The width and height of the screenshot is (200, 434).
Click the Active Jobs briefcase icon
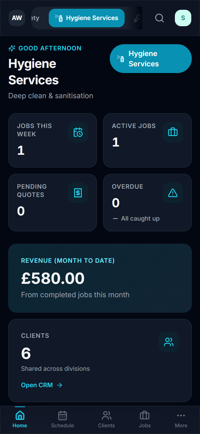pyautogui.click(x=173, y=132)
